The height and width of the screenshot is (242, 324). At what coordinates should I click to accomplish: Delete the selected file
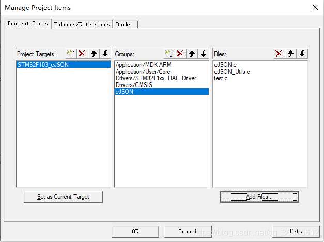coord(279,54)
